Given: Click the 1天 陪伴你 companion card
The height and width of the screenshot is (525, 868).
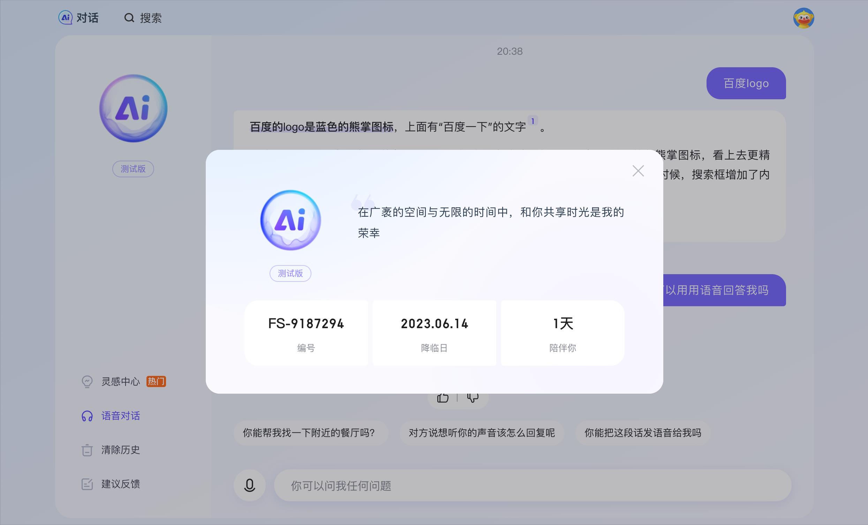Looking at the screenshot, I should click(x=562, y=333).
